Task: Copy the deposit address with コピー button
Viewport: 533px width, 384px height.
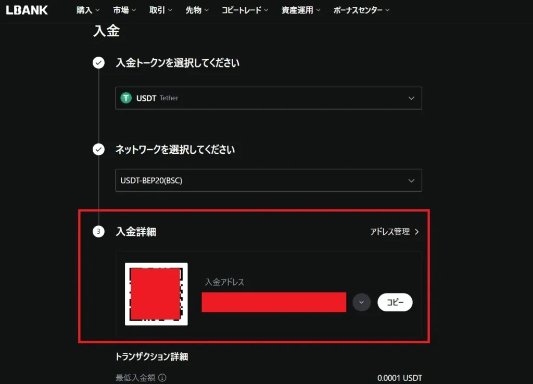Action: coord(395,302)
